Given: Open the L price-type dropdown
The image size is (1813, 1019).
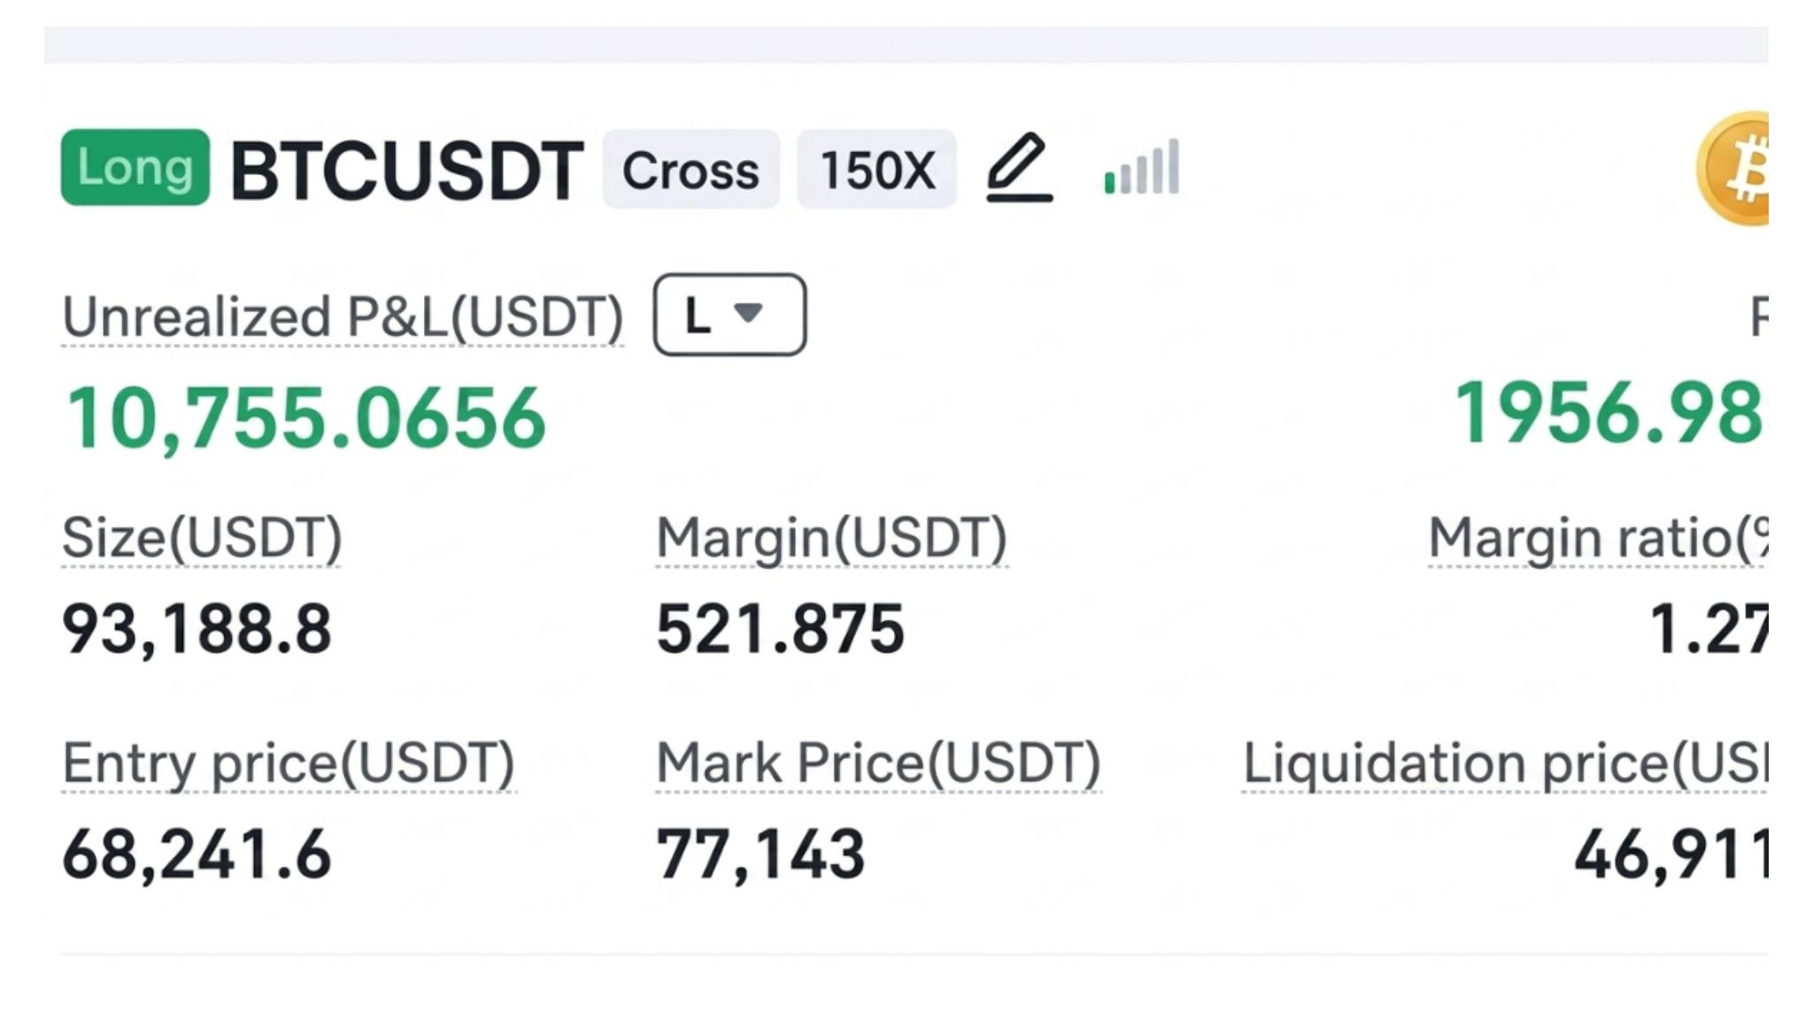Looking at the screenshot, I should pos(729,315).
